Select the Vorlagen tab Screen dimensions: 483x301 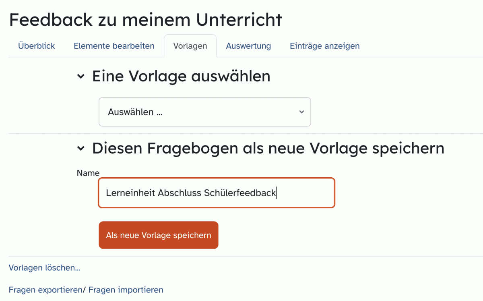[x=190, y=46]
